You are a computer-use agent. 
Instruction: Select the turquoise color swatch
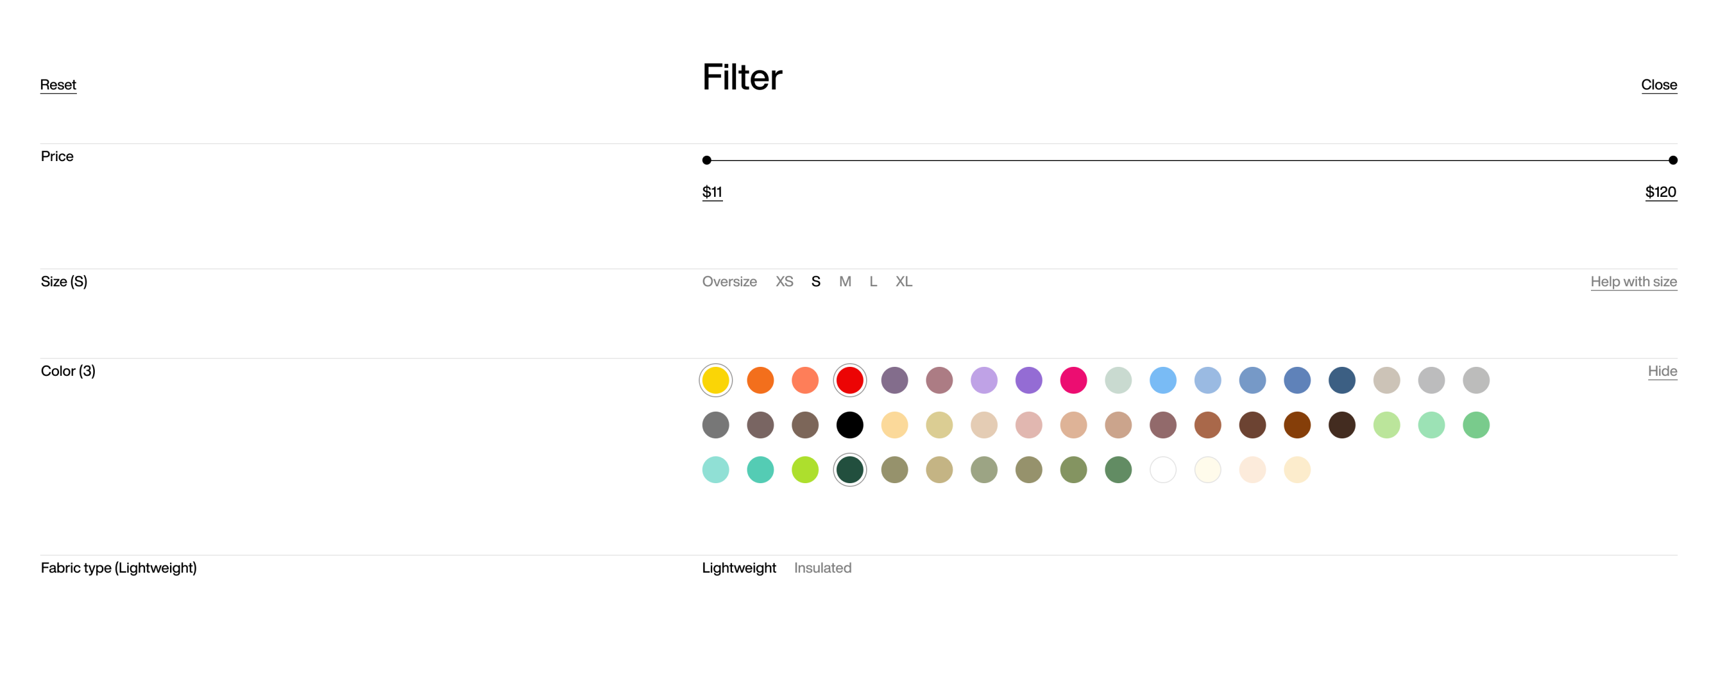759,469
